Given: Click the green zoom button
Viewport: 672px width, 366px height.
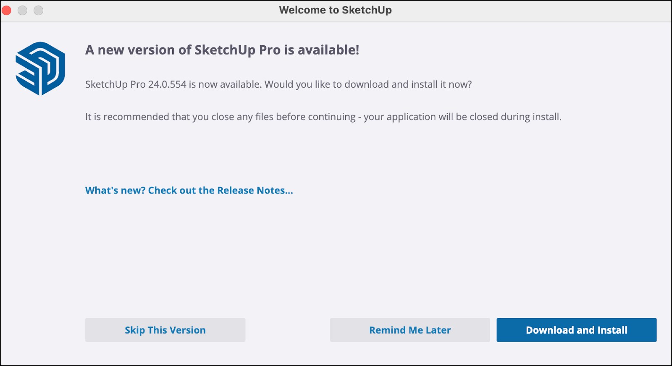Looking at the screenshot, I should point(38,10).
